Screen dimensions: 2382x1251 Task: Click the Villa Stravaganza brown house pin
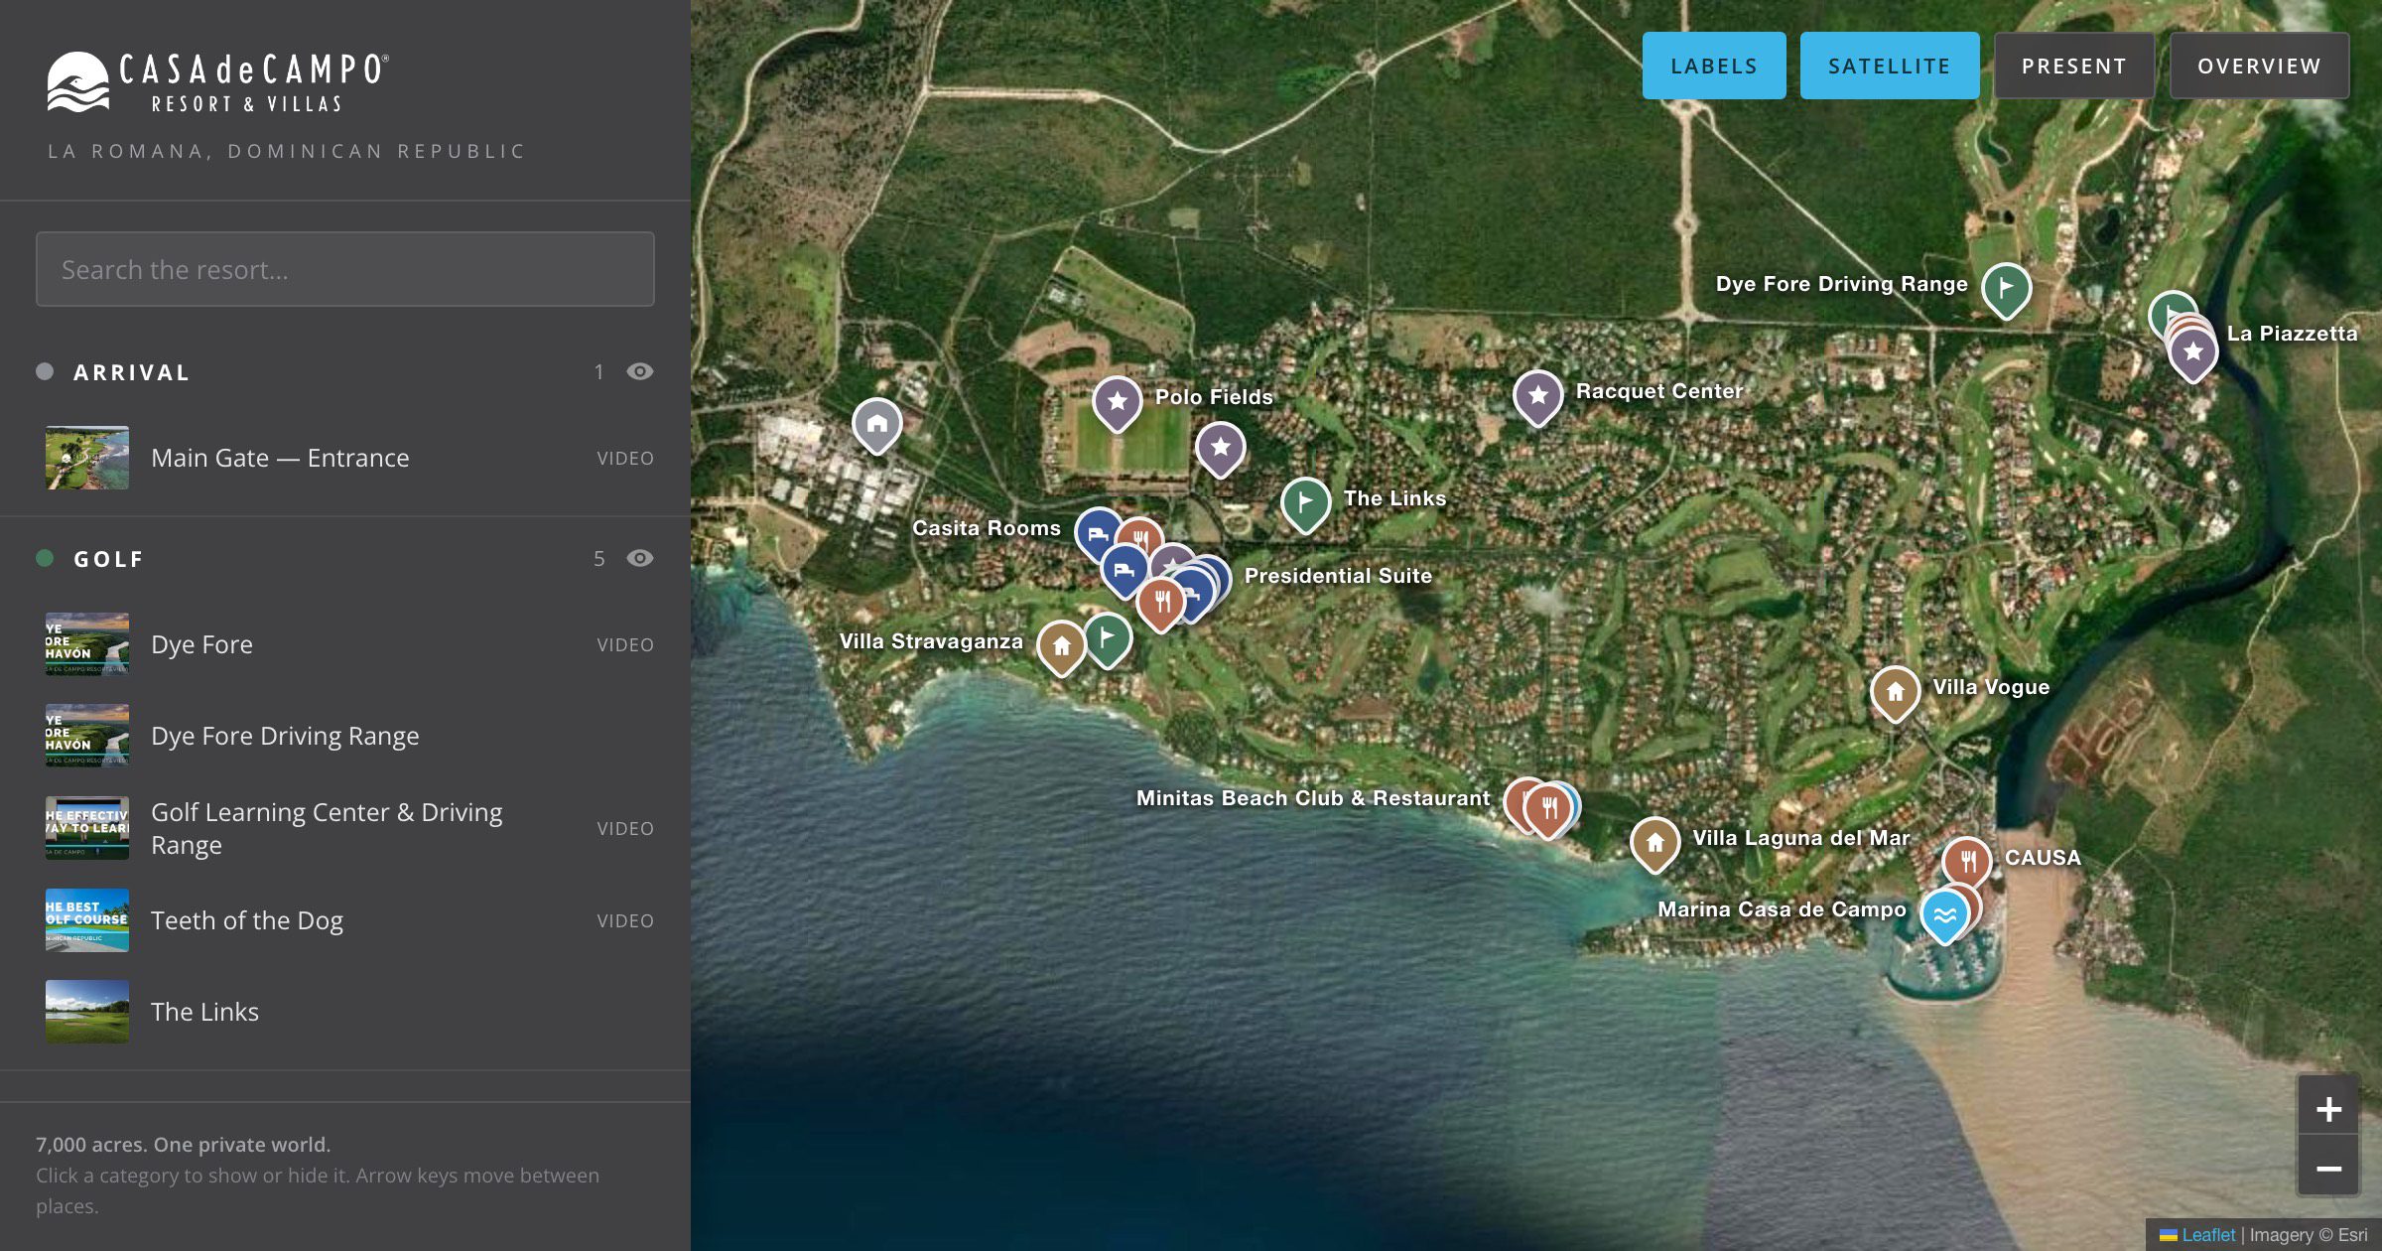click(1062, 646)
